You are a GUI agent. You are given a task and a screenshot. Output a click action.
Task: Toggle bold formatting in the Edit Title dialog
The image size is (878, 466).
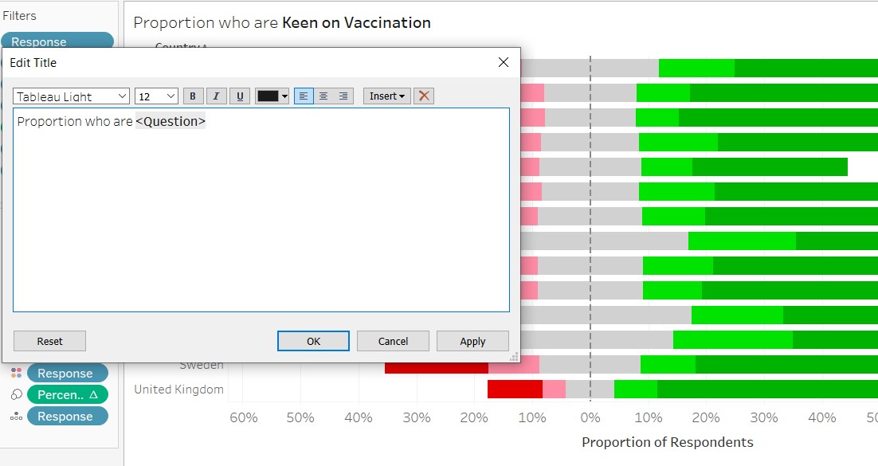pyautogui.click(x=193, y=96)
